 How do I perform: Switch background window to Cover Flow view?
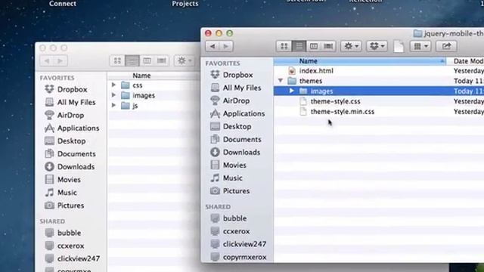pyautogui.click(x=162, y=60)
